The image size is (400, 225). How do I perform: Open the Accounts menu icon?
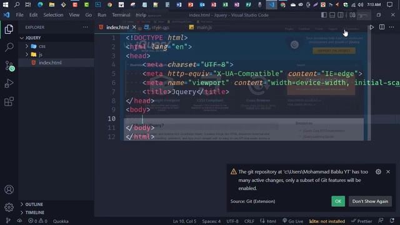point(9,189)
